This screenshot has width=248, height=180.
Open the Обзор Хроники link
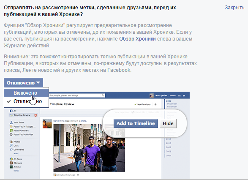[137, 39]
